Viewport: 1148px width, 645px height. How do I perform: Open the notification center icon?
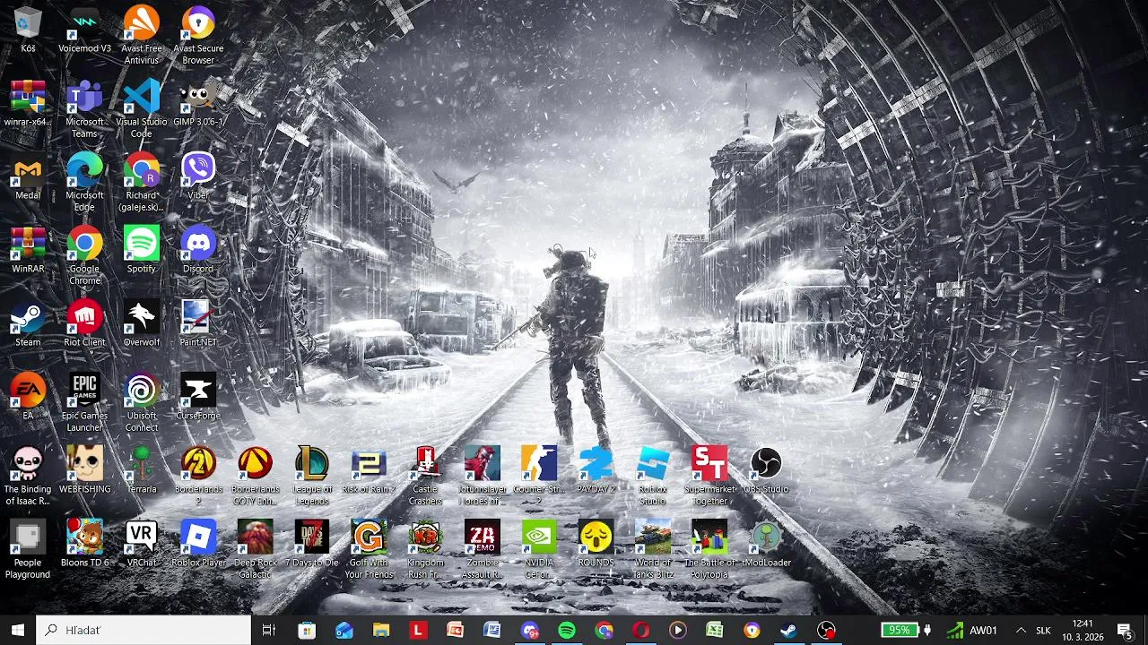click(1124, 630)
